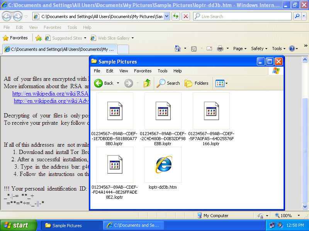Open Internet Explorer Tools menu
The image size is (309, 231).
[x=72, y=27]
